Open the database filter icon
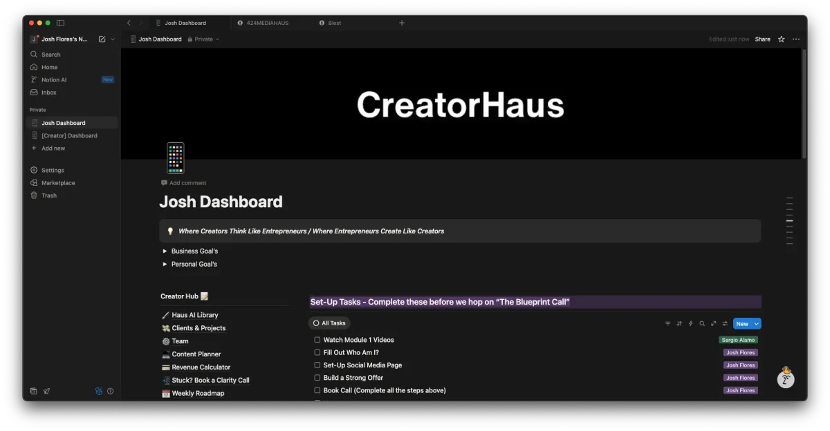 coord(667,323)
